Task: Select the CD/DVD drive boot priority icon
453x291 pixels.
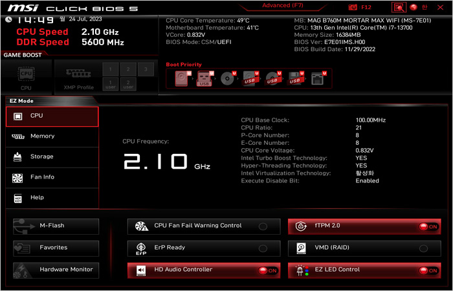Action: pos(226,79)
